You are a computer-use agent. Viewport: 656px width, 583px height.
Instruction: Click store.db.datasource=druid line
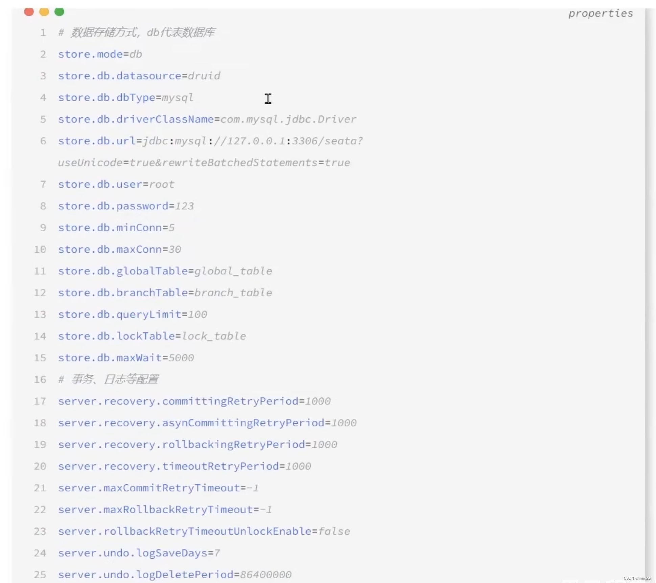[x=139, y=76]
